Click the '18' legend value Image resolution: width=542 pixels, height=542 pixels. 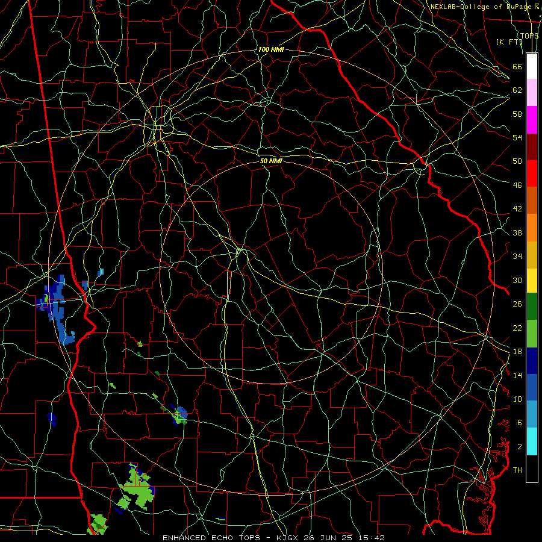[517, 352]
